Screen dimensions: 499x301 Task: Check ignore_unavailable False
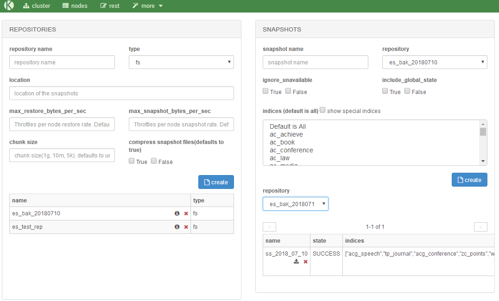pos(288,91)
